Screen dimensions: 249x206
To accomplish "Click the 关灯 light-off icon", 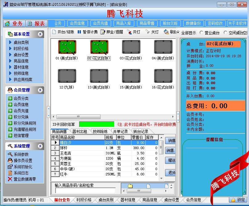I will coord(147,32).
